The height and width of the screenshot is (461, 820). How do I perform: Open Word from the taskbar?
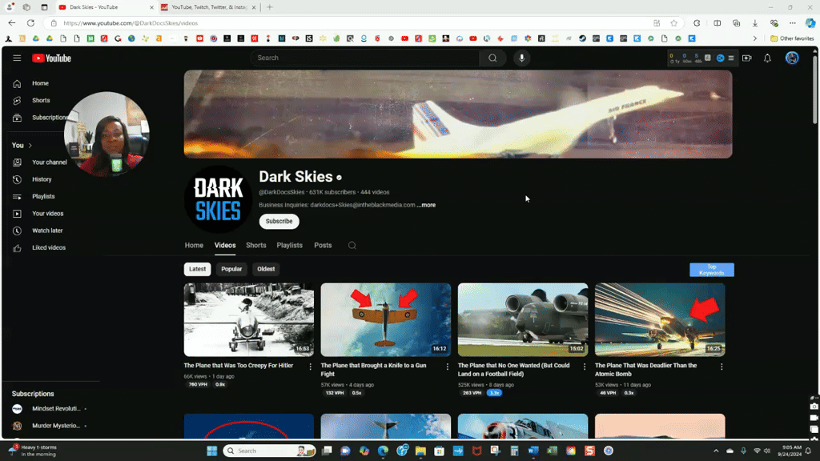pyautogui.click(x=533, y=451)
